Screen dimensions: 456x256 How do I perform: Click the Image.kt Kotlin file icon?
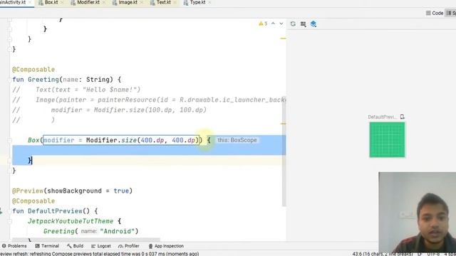115,3
